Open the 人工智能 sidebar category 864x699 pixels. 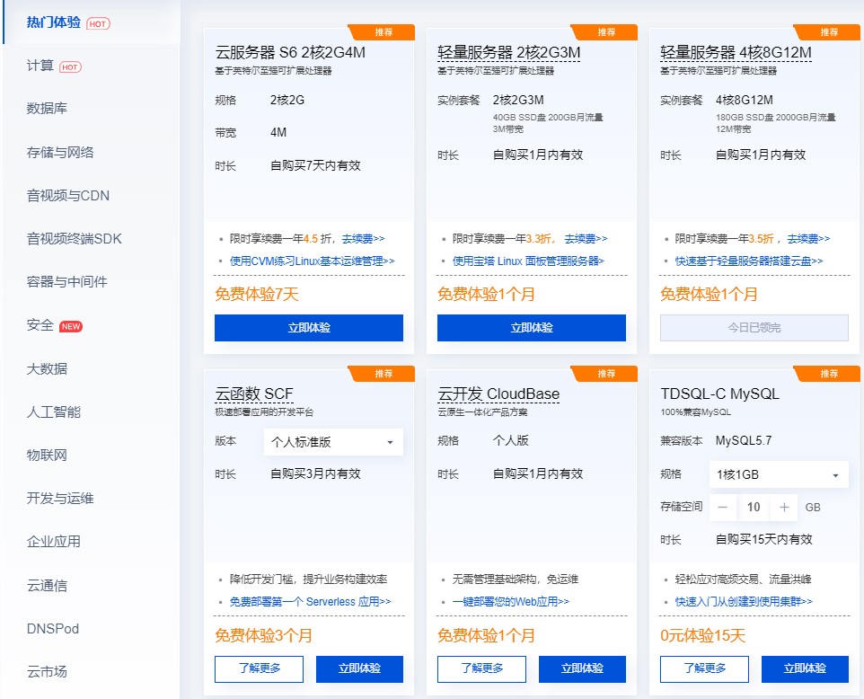coord(54,411)
